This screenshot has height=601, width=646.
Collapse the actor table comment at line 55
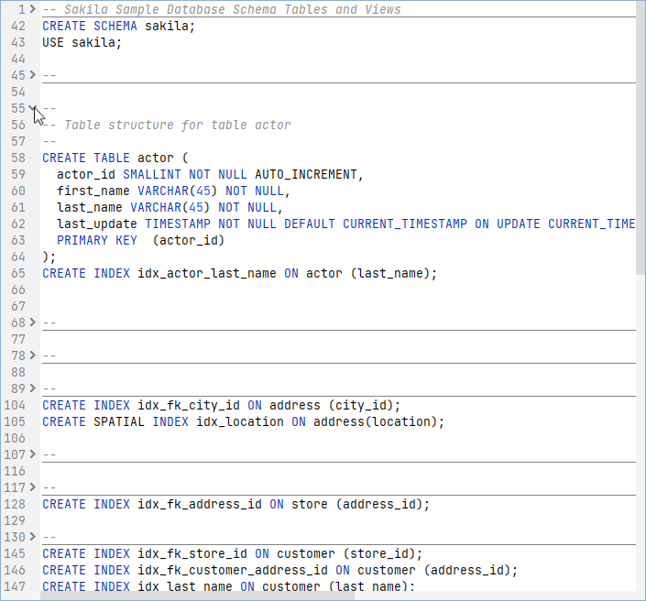coord(33,108)
